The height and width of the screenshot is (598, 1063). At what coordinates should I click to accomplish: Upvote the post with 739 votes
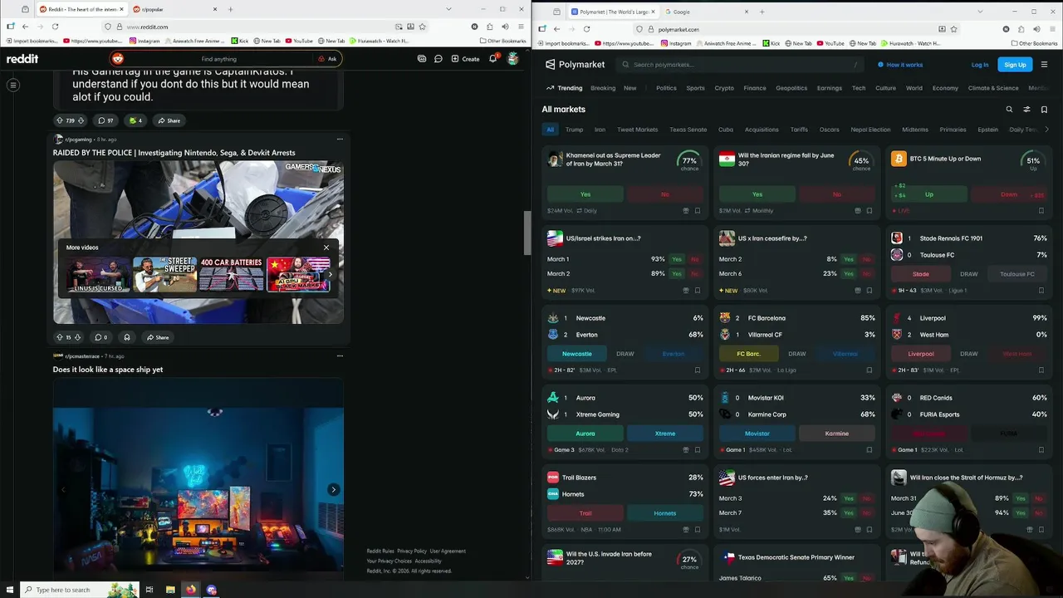[x=60, y=120]
